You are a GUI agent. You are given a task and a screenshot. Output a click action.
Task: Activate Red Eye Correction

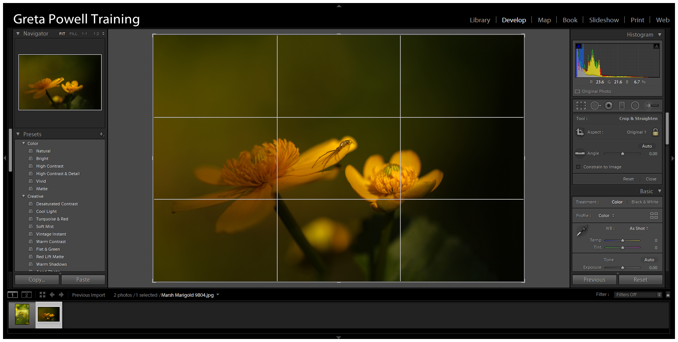click(609, 105)
